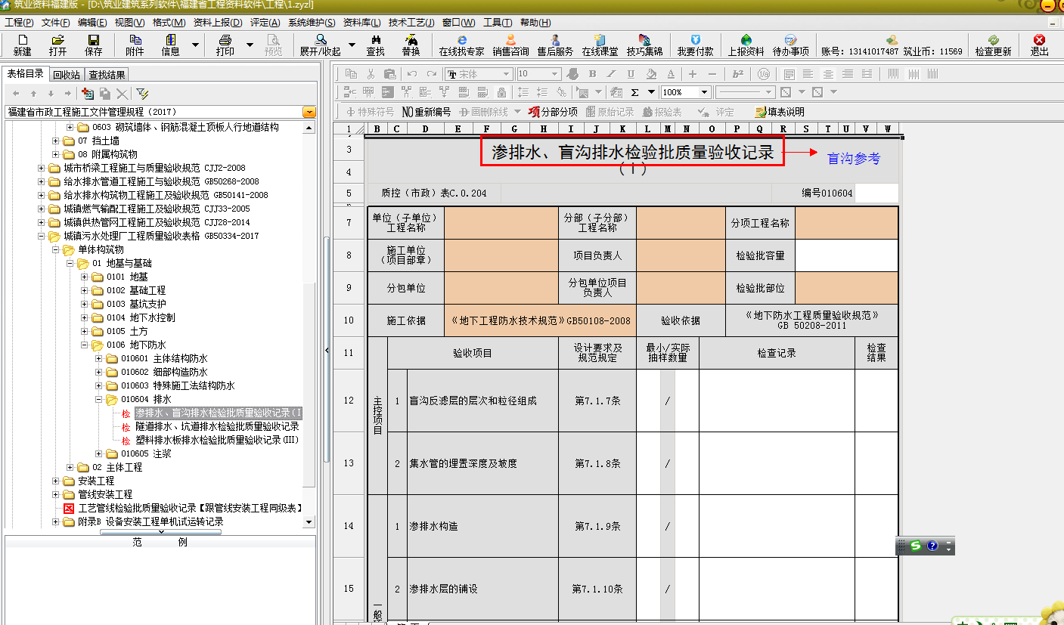The image size is (1064, 625).
Task: Open the 福建省市政工程施工文件管理规程 dropdown
Action: point(309,112)
